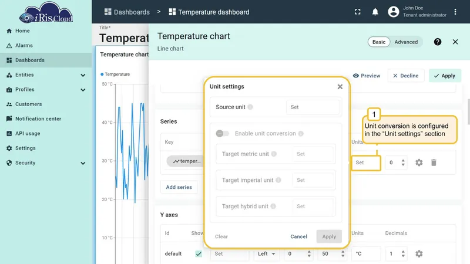Viewport: 470px width, 264px height.
Task: Click the Target hybrid unit field
Action: coord(313,207)
